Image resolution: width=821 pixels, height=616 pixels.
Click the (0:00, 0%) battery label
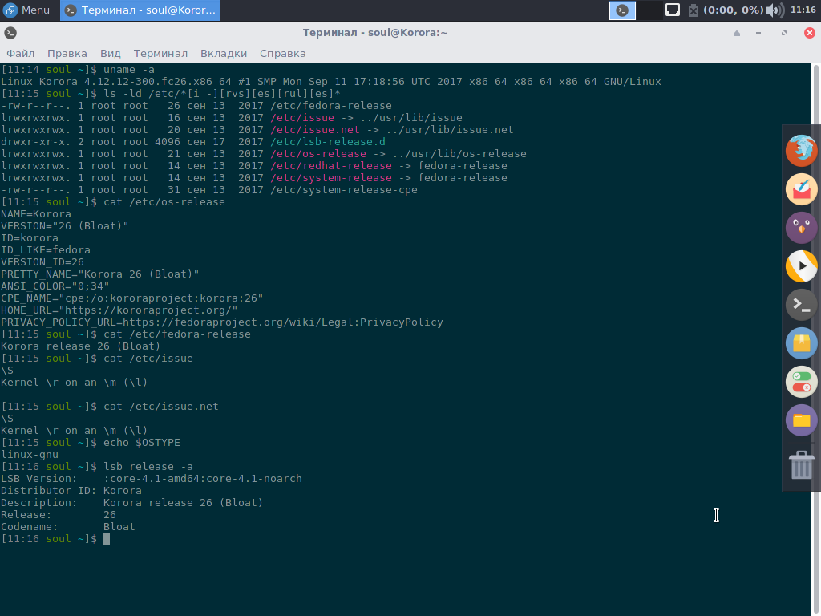tap(733, 10)
